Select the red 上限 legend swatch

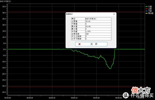pos(146,9)
